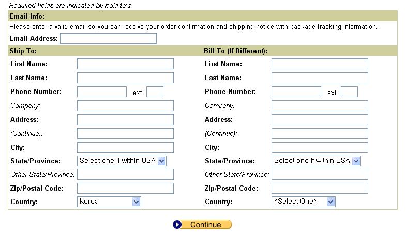The height and width of the screenshot is (232, 407).
Task: Click the Ship To Last Name field
Action: [125, 78]
